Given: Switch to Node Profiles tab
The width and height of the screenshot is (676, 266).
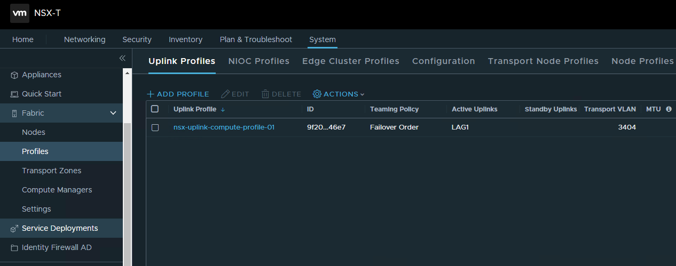Looking at the screenshot, I should [643, 61].
